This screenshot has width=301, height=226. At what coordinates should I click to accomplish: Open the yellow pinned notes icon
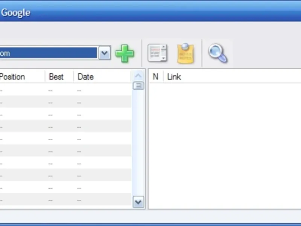pyautogui.click(x=185, y=53)
